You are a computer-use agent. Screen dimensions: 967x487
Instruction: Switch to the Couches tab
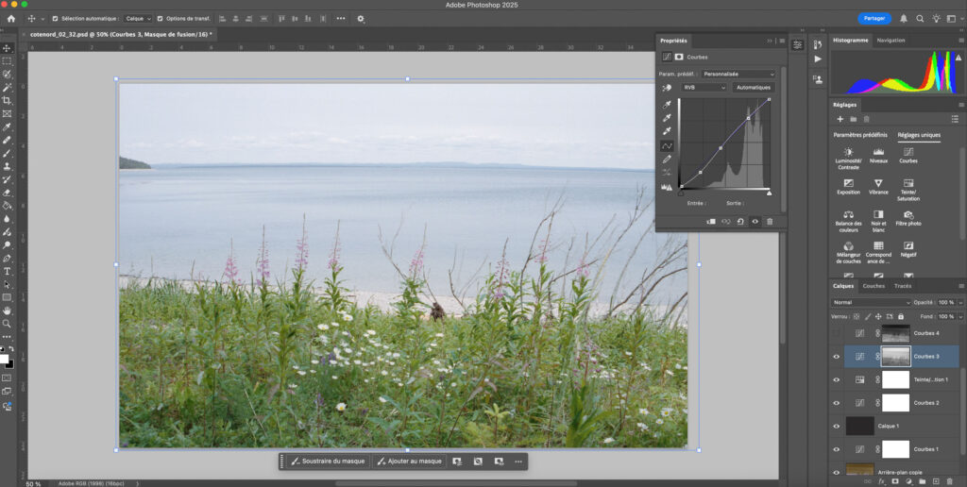874,286
